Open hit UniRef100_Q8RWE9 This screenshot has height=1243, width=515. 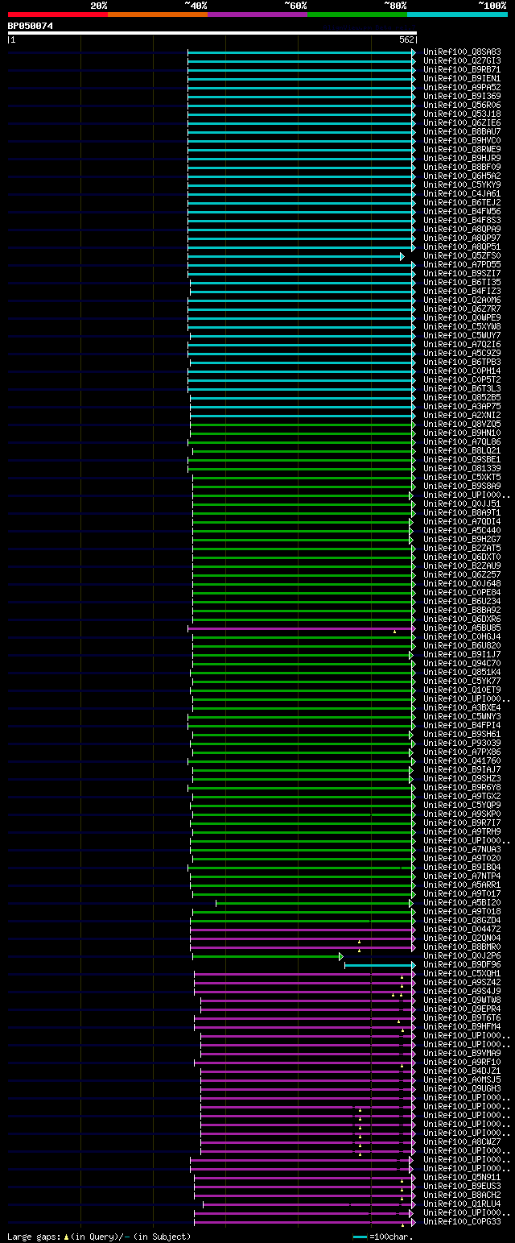(462, 149)
